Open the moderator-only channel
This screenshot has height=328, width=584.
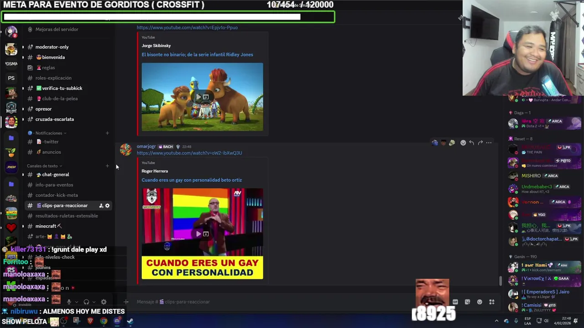click(52, 47)
